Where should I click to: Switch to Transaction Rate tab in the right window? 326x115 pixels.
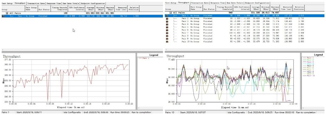[x=200, y=3]
